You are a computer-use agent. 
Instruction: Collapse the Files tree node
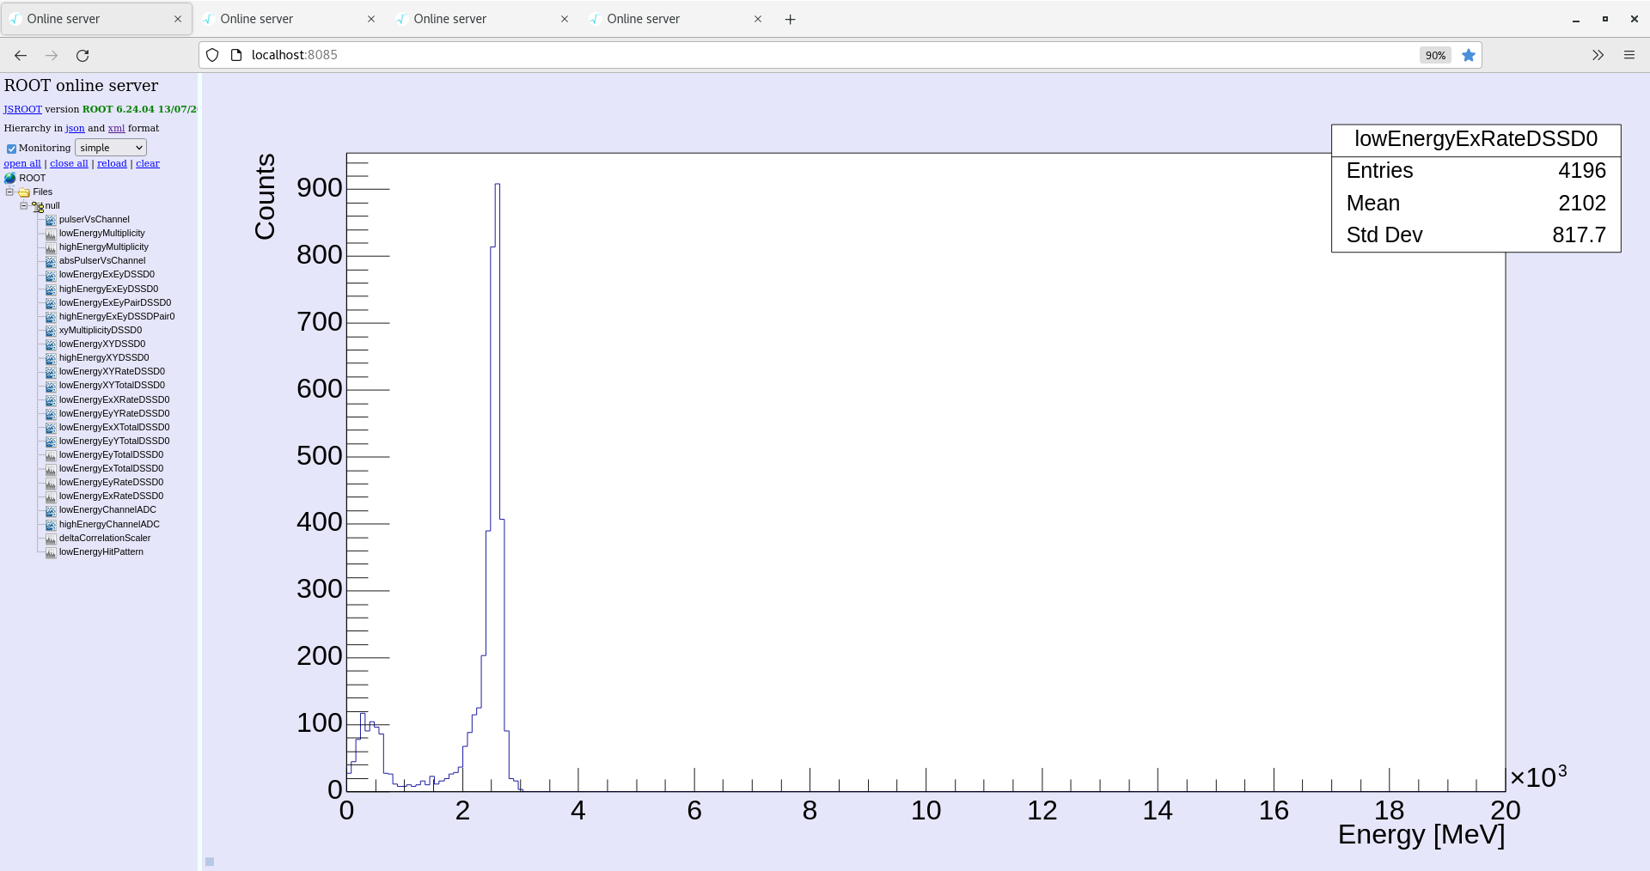click(9, 192)
